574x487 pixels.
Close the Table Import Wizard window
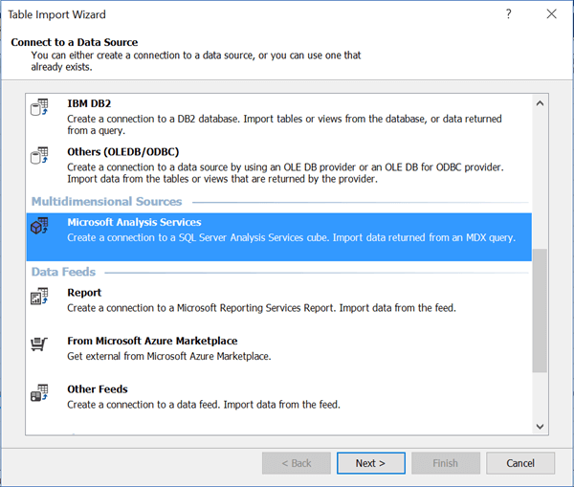tap(551, 14)
